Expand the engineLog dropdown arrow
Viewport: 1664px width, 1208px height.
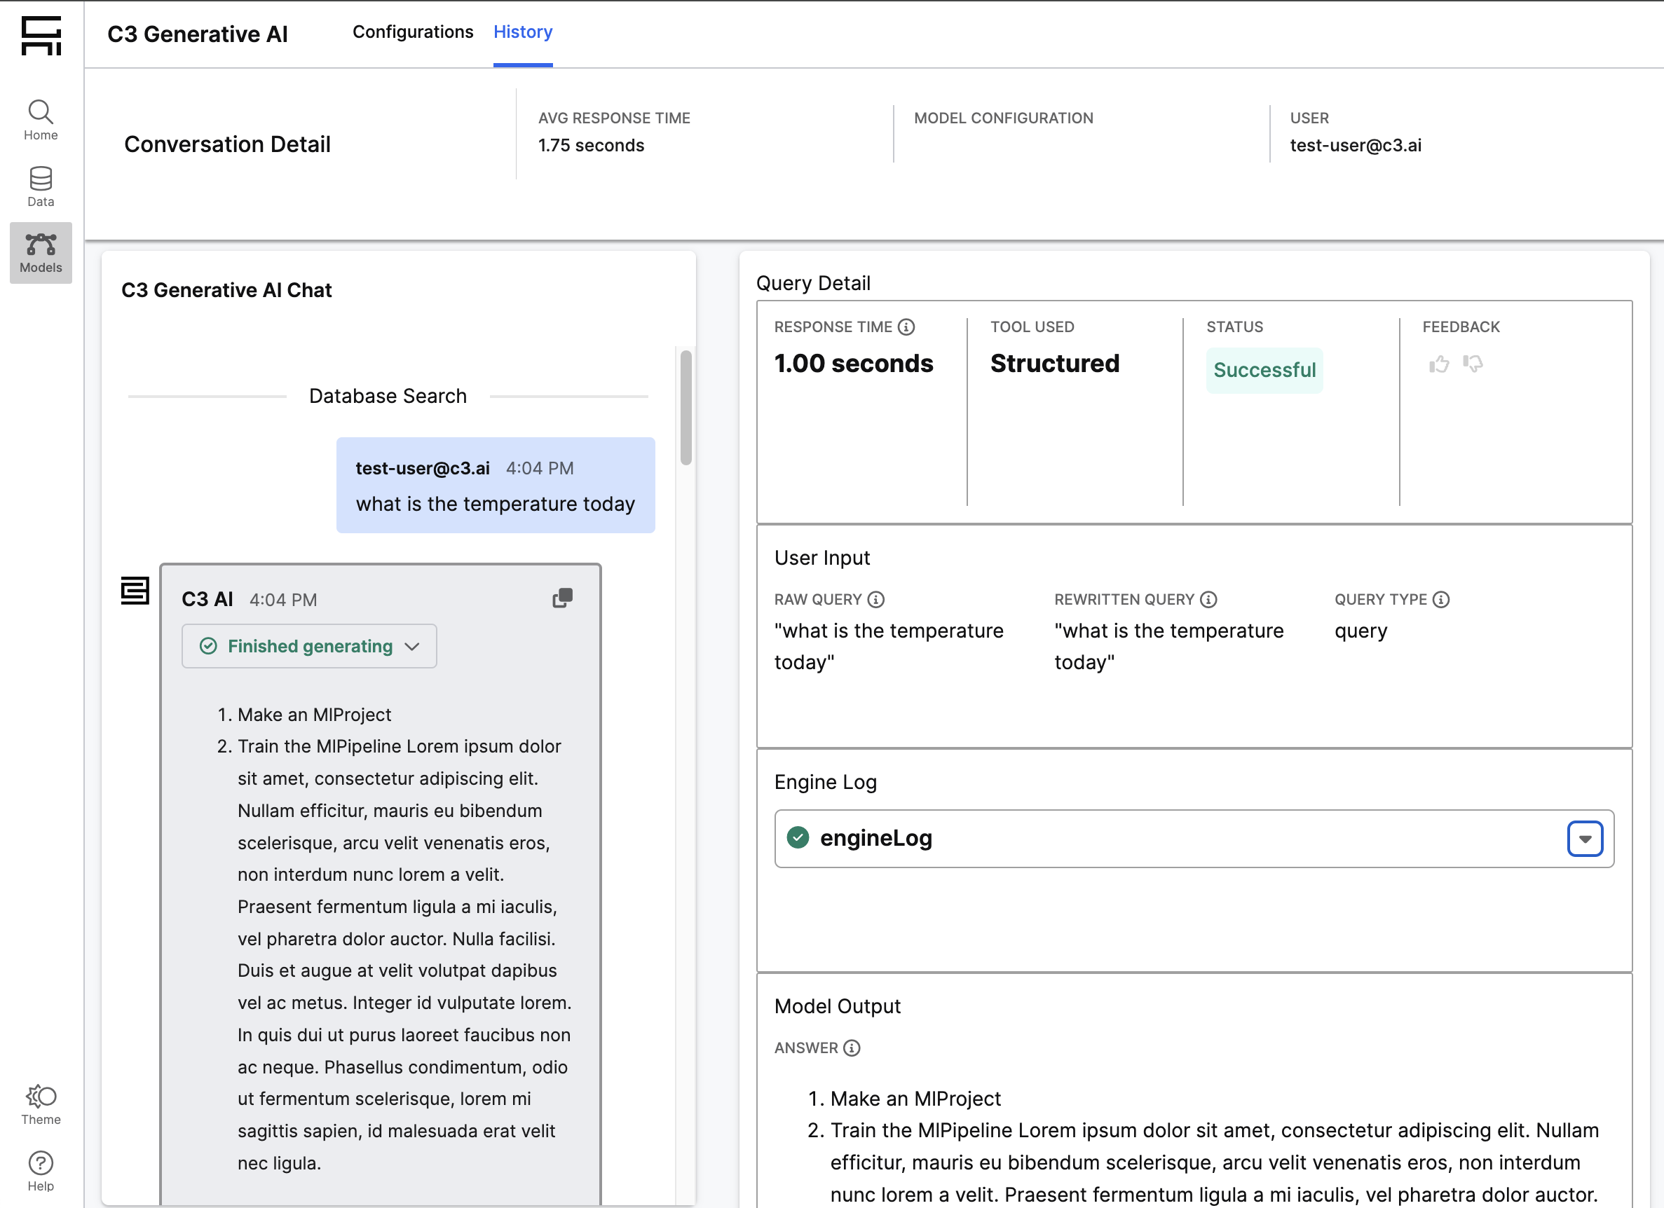(1585, 839)
